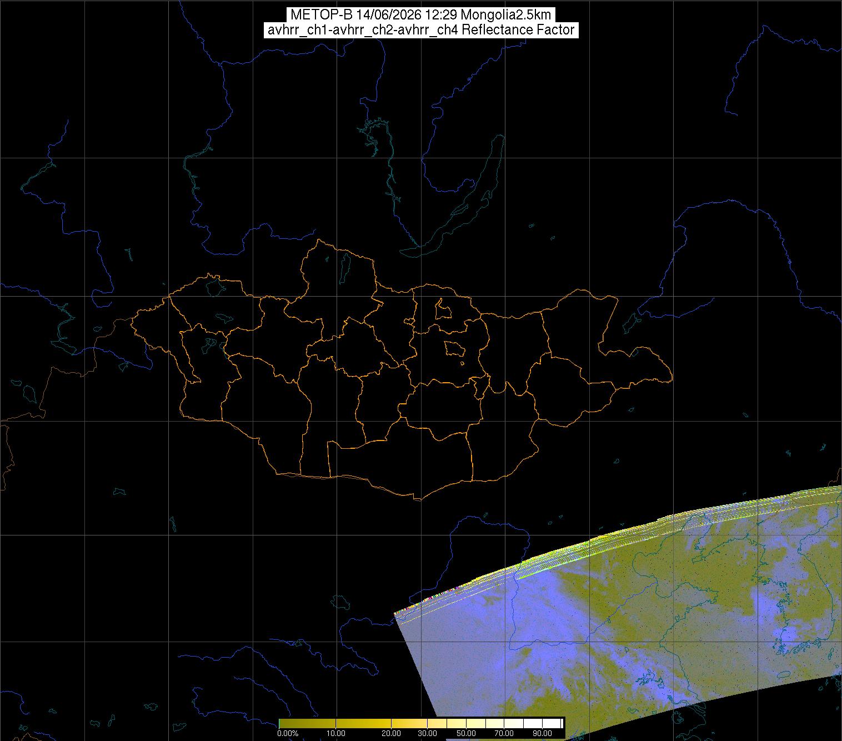
Task: Click the 10.00 label under the color bar
Action: click(337, 733)
